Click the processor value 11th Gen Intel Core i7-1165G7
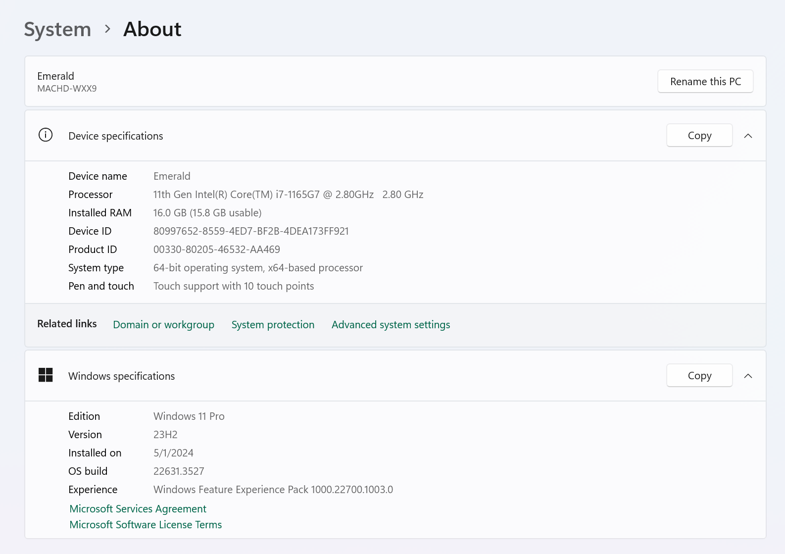 [x=288, y=195]
